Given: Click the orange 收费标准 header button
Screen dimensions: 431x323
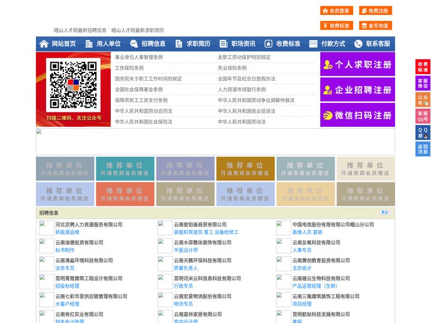Looking at the screenshot, I should pyautogui.click(x=336, y=26).
